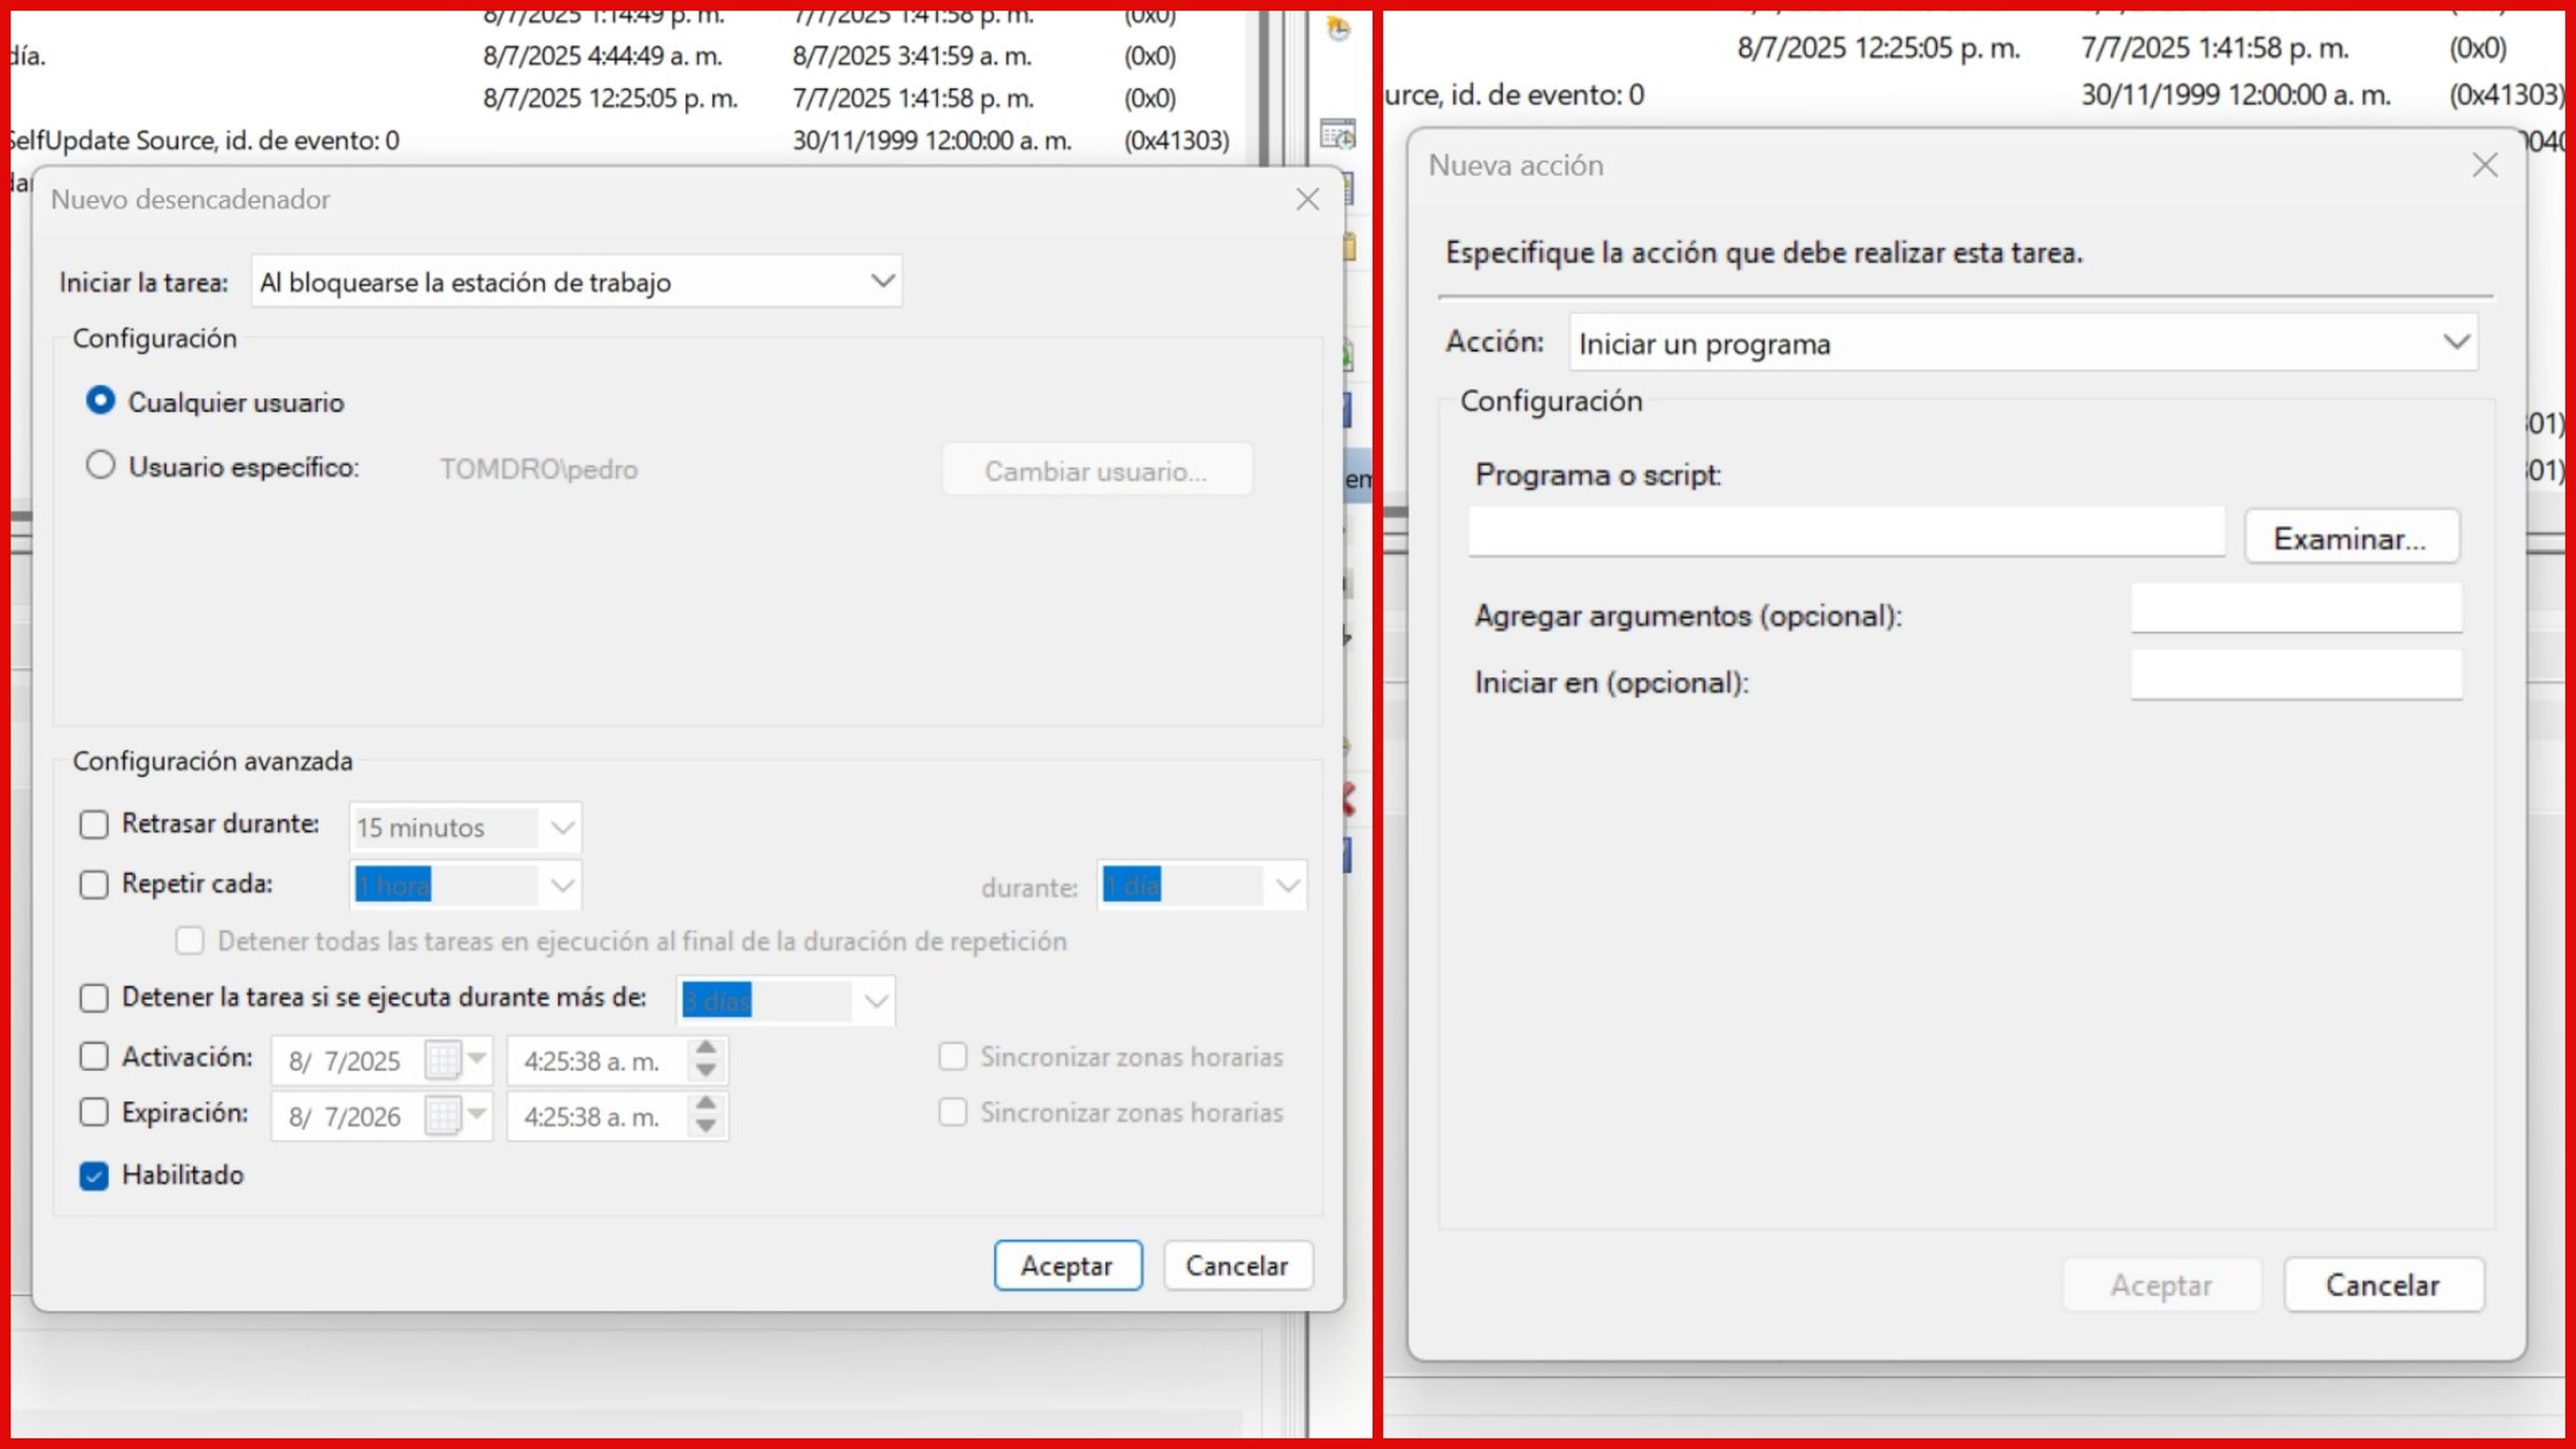Screen dimensions: 2576x1449
Task: Click Cancelar in Nueva acción dialog
Action: click(x=2384, y=1285)
